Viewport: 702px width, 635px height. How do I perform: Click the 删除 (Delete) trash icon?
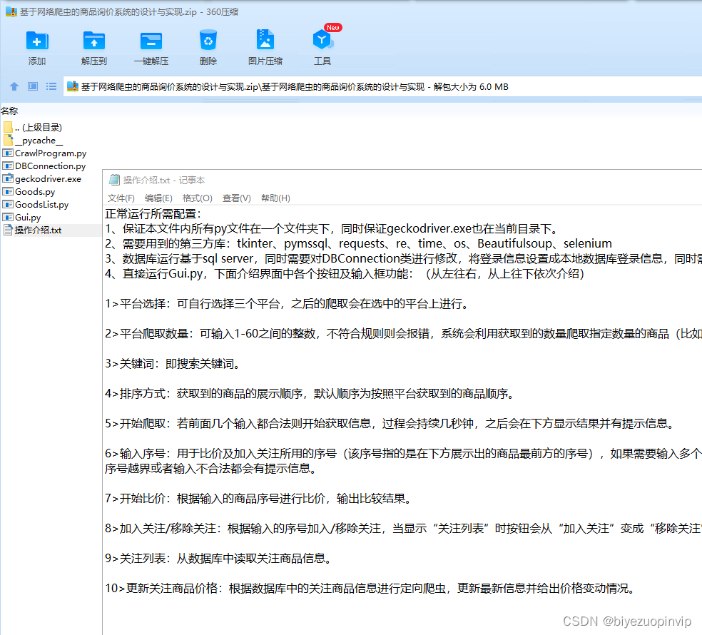pos(208,40)
